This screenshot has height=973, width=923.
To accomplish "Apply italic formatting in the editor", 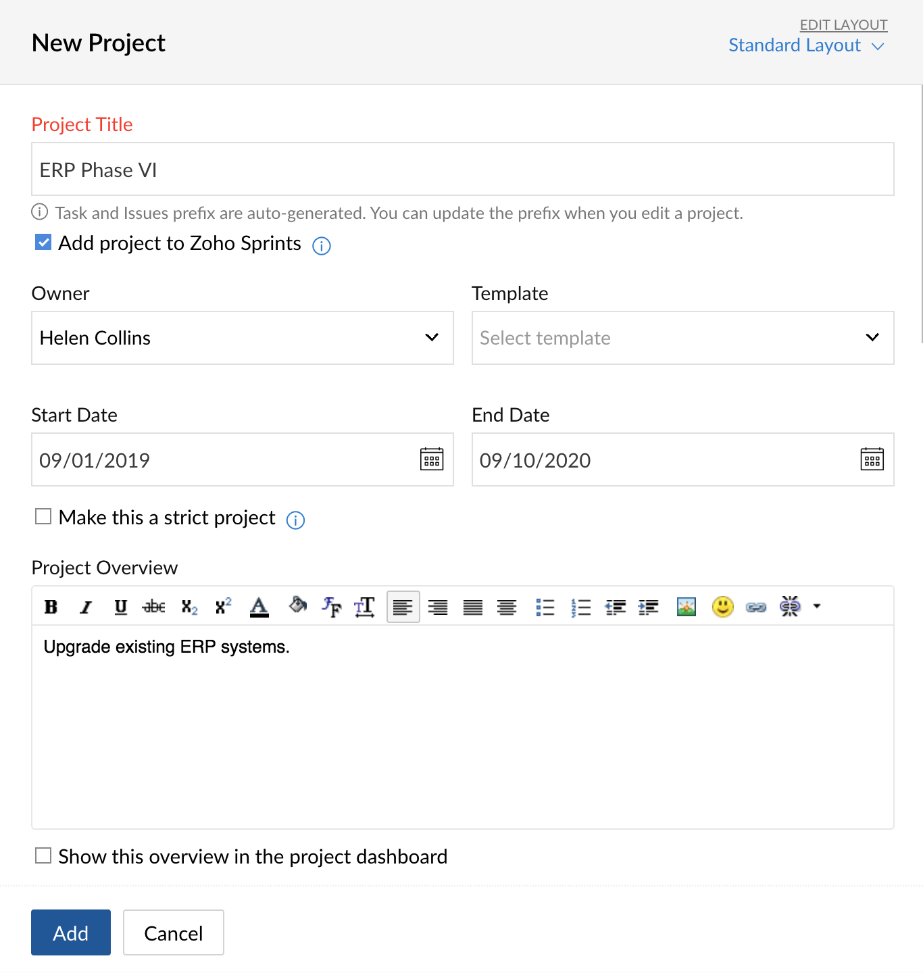I will pos(86,607).
